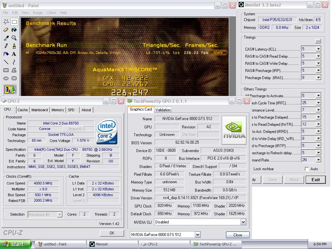Click the BIOS Version 62.92.16.00.25 field
This screenshot has width=332, height=249.
tap(187, 142)
